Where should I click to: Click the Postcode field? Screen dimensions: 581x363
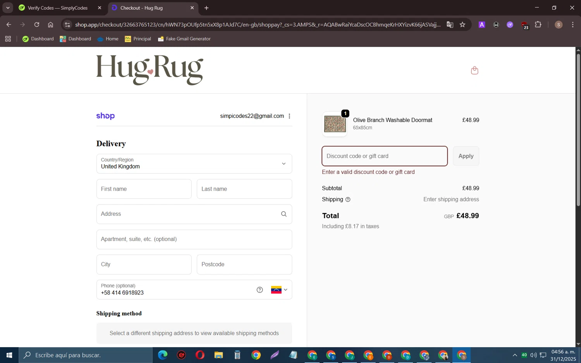coord(244,264)
